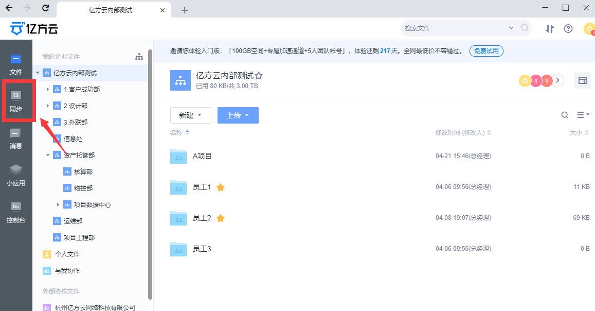Expand the member avatars list arrow
595x311 pixels.
tap(557, 80)
